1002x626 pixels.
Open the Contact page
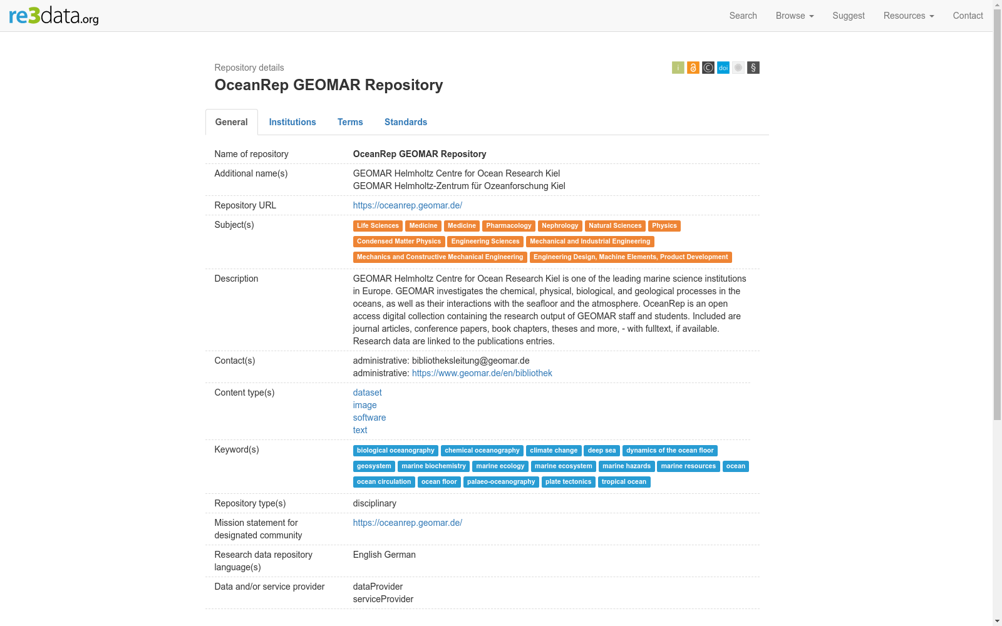(x=968, y=16)
